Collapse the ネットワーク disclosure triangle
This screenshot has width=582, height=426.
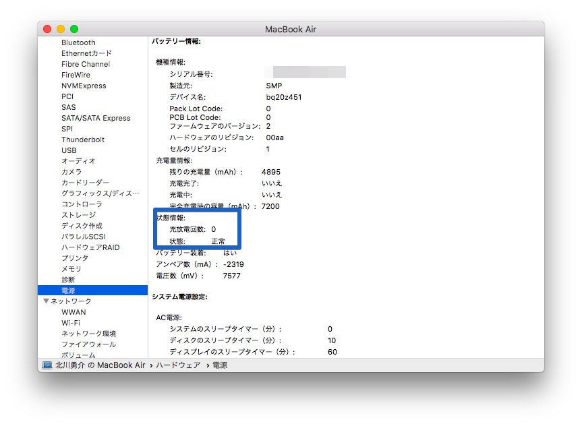46,301
